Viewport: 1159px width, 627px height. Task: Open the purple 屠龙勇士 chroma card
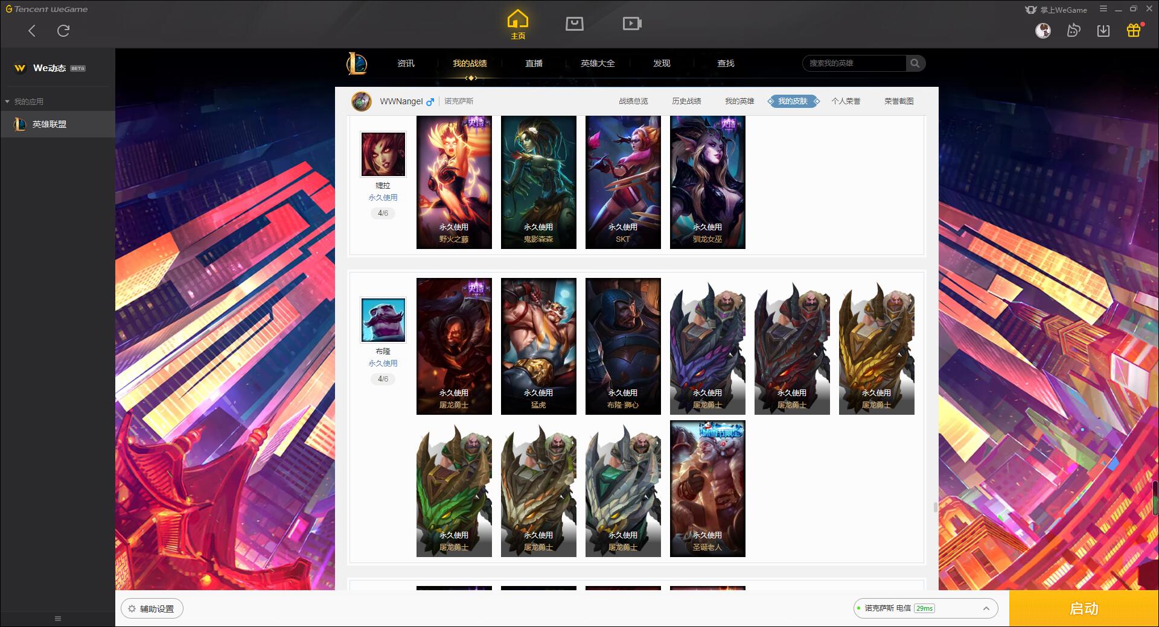coord(707,346)
